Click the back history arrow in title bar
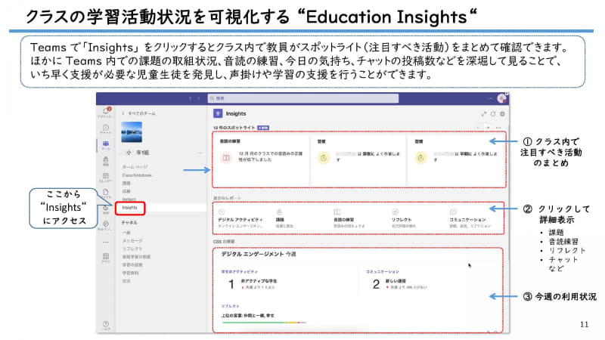Viewport: 605px width, 340px height. (x=190, y=99)
